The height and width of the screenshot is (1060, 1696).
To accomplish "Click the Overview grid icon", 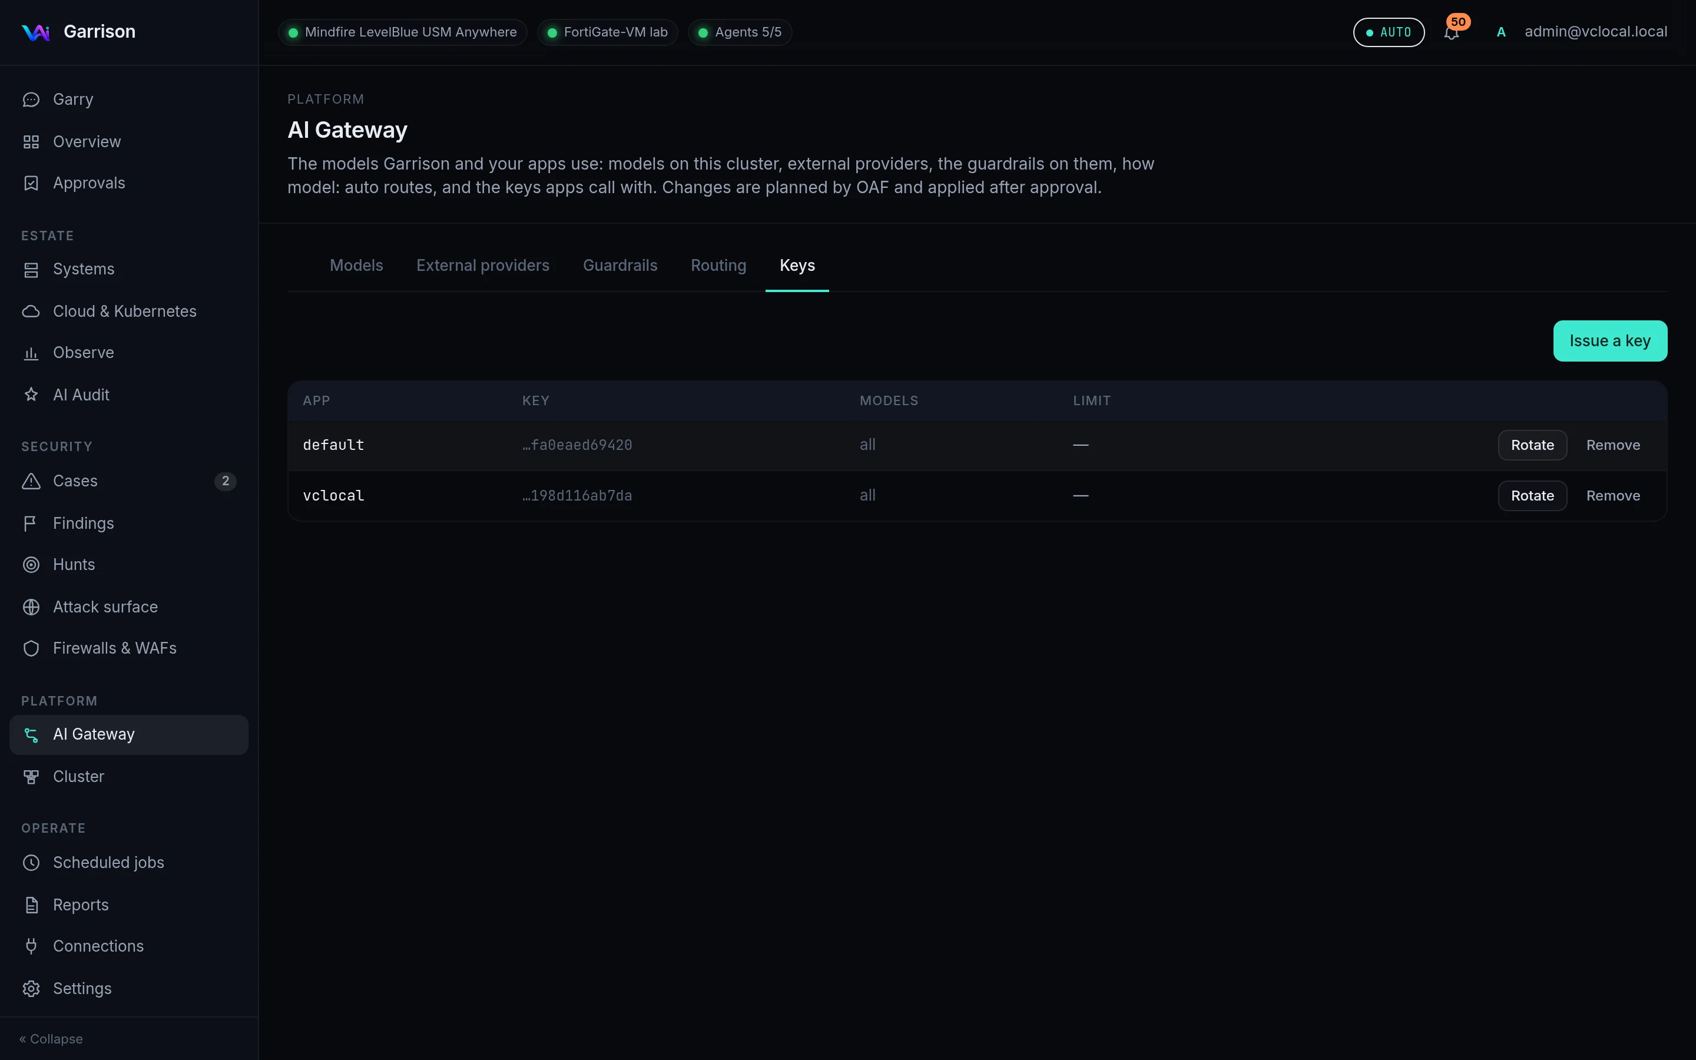I will point(31,141).
